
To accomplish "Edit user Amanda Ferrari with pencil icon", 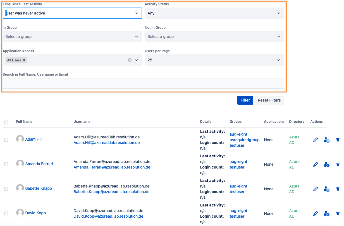I will click(316, 164).
